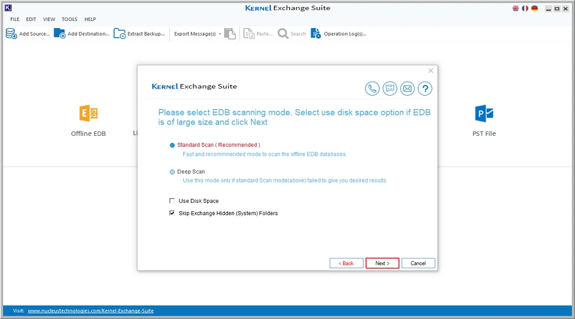Click the email support icon in the dialog
575x319 pixels.
pyautogui.click(x=408, y=89)
